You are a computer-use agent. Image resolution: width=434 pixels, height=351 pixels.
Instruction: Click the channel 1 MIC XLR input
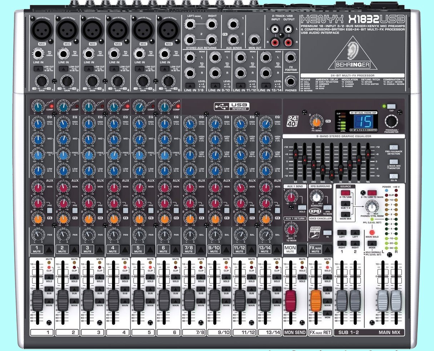point(42,30)
